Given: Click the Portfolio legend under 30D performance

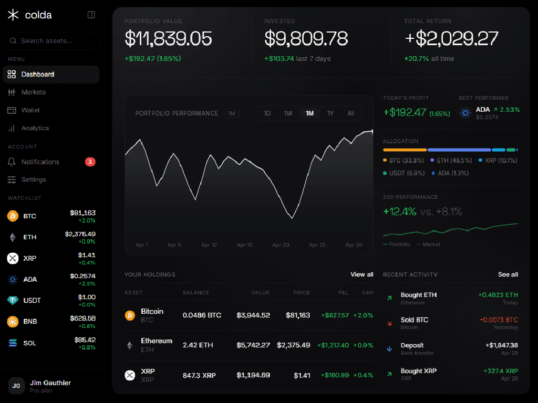Looking at the screenshot, I should [x=397, y=245].
